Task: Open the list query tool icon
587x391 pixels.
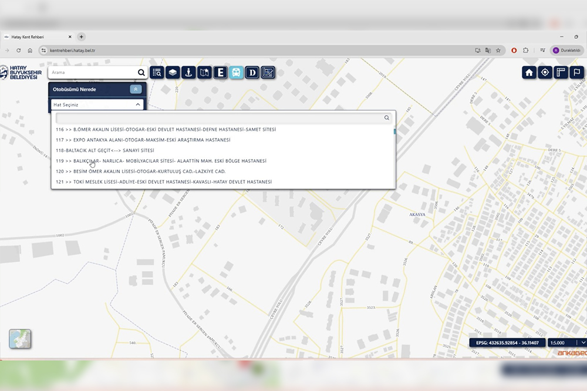Action: [157, 73]
